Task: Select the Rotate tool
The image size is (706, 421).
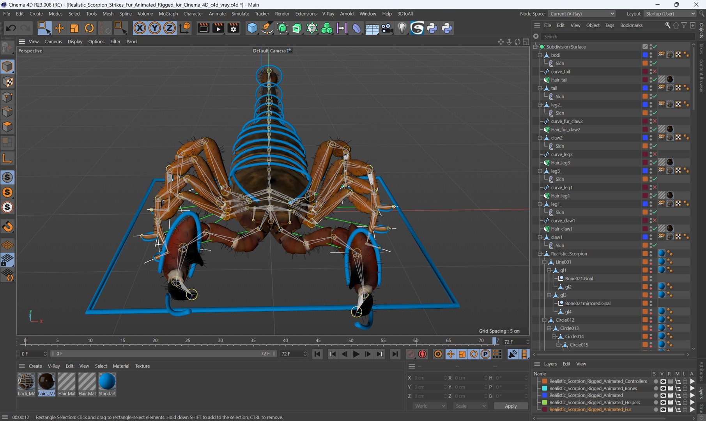Action: click(x=89, y=28)
